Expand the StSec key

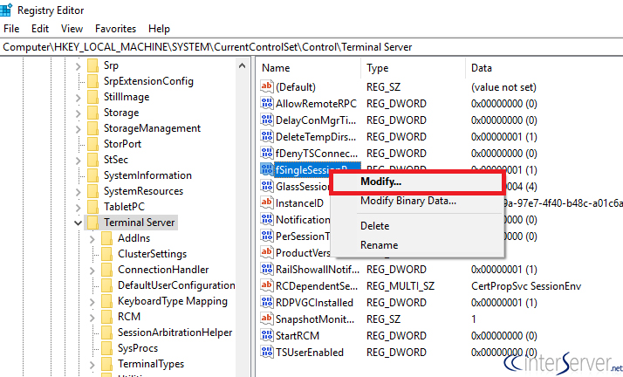(x=79, y=161)
